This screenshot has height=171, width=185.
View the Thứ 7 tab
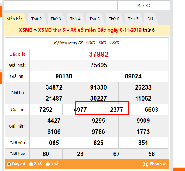pyautogui.click(x=133, y=19)
